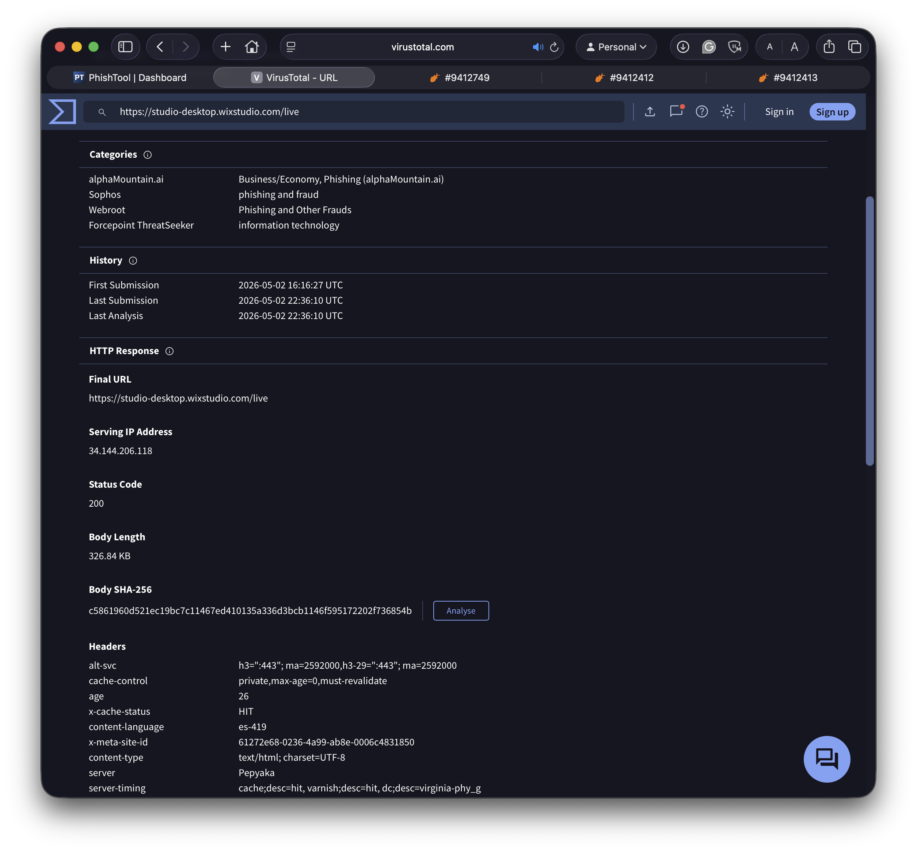Increase text size with large A
Screen dimensions: 917x852
pos(794,46)
